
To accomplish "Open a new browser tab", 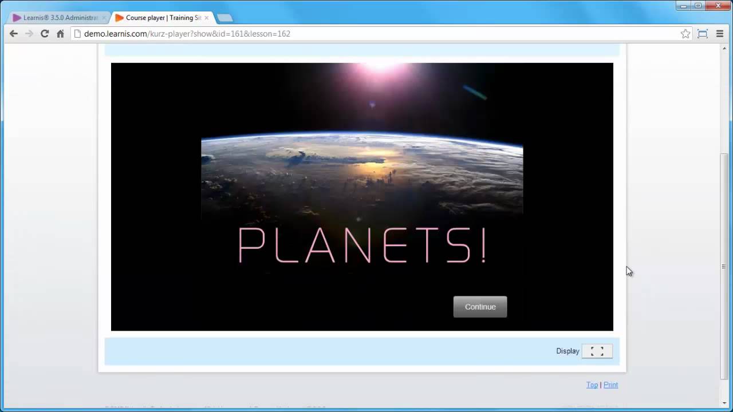I will tap(224, 18).
